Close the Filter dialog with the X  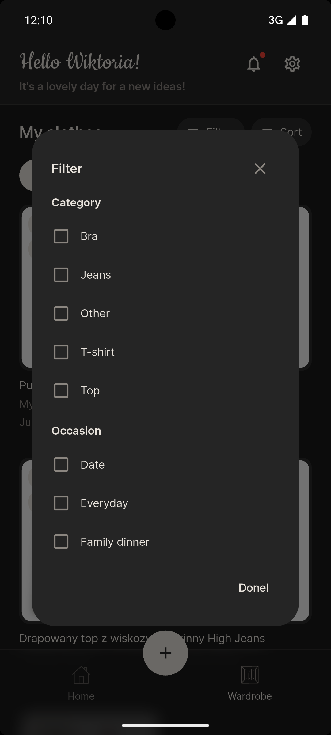pyautogui.click(x=260, y=169)
